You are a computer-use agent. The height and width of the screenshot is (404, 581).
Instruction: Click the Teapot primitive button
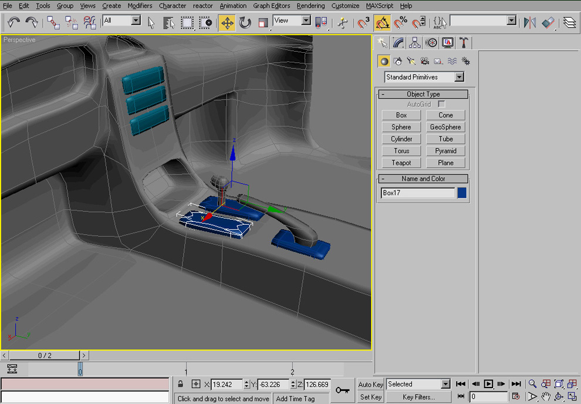coord(401,163)
